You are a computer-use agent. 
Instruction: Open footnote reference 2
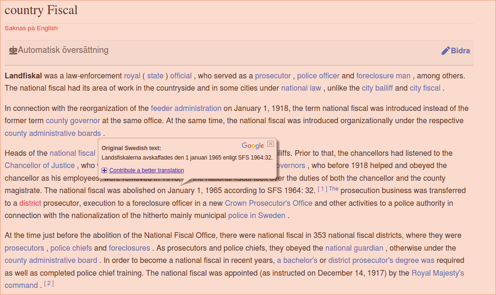(49, 283)
